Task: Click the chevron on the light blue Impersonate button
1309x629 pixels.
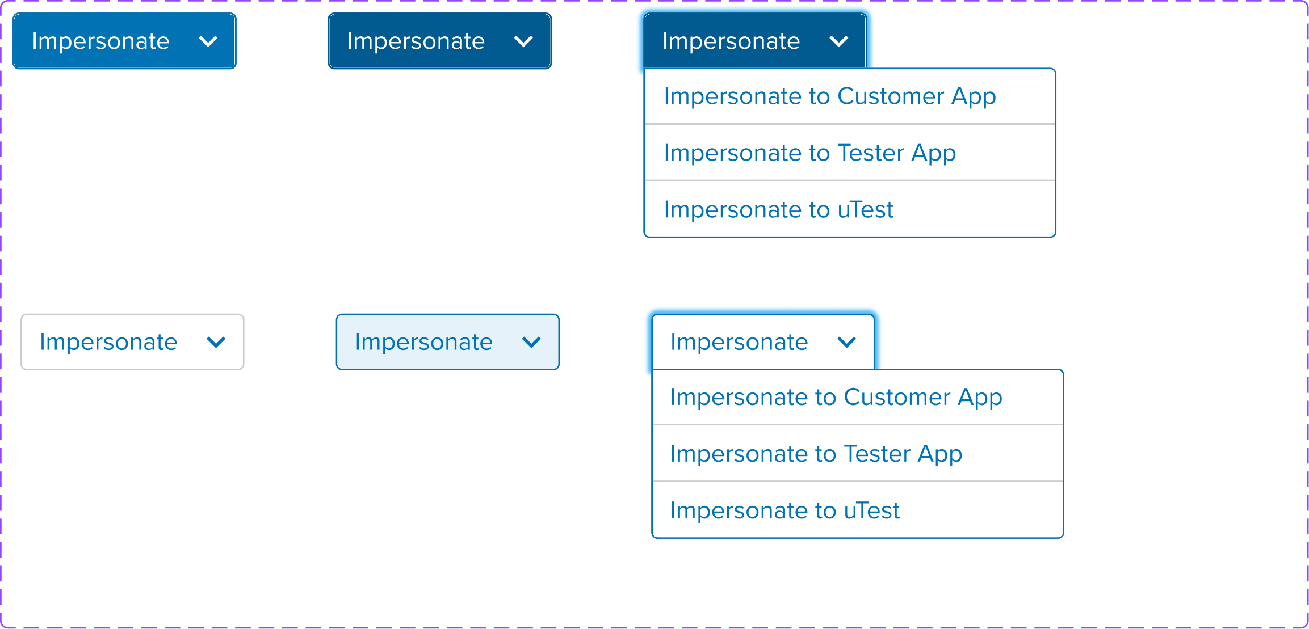Action: pyautogui.click(x=531, y=342)
